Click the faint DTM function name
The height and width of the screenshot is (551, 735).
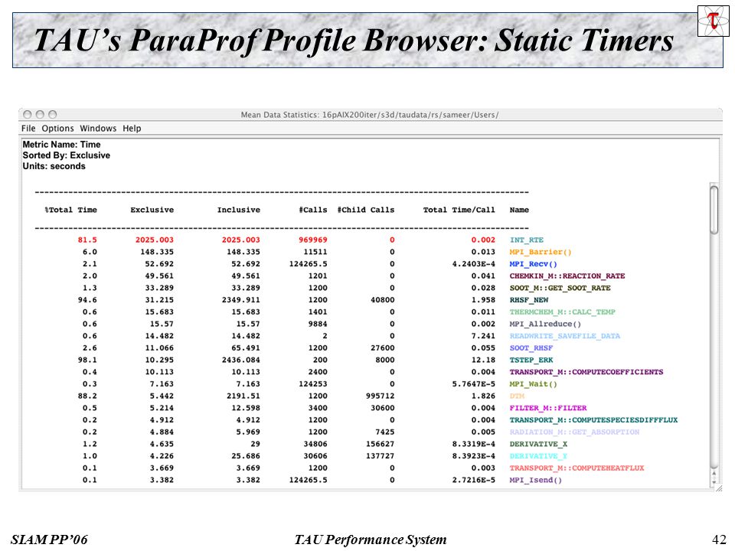coord(517,396)
